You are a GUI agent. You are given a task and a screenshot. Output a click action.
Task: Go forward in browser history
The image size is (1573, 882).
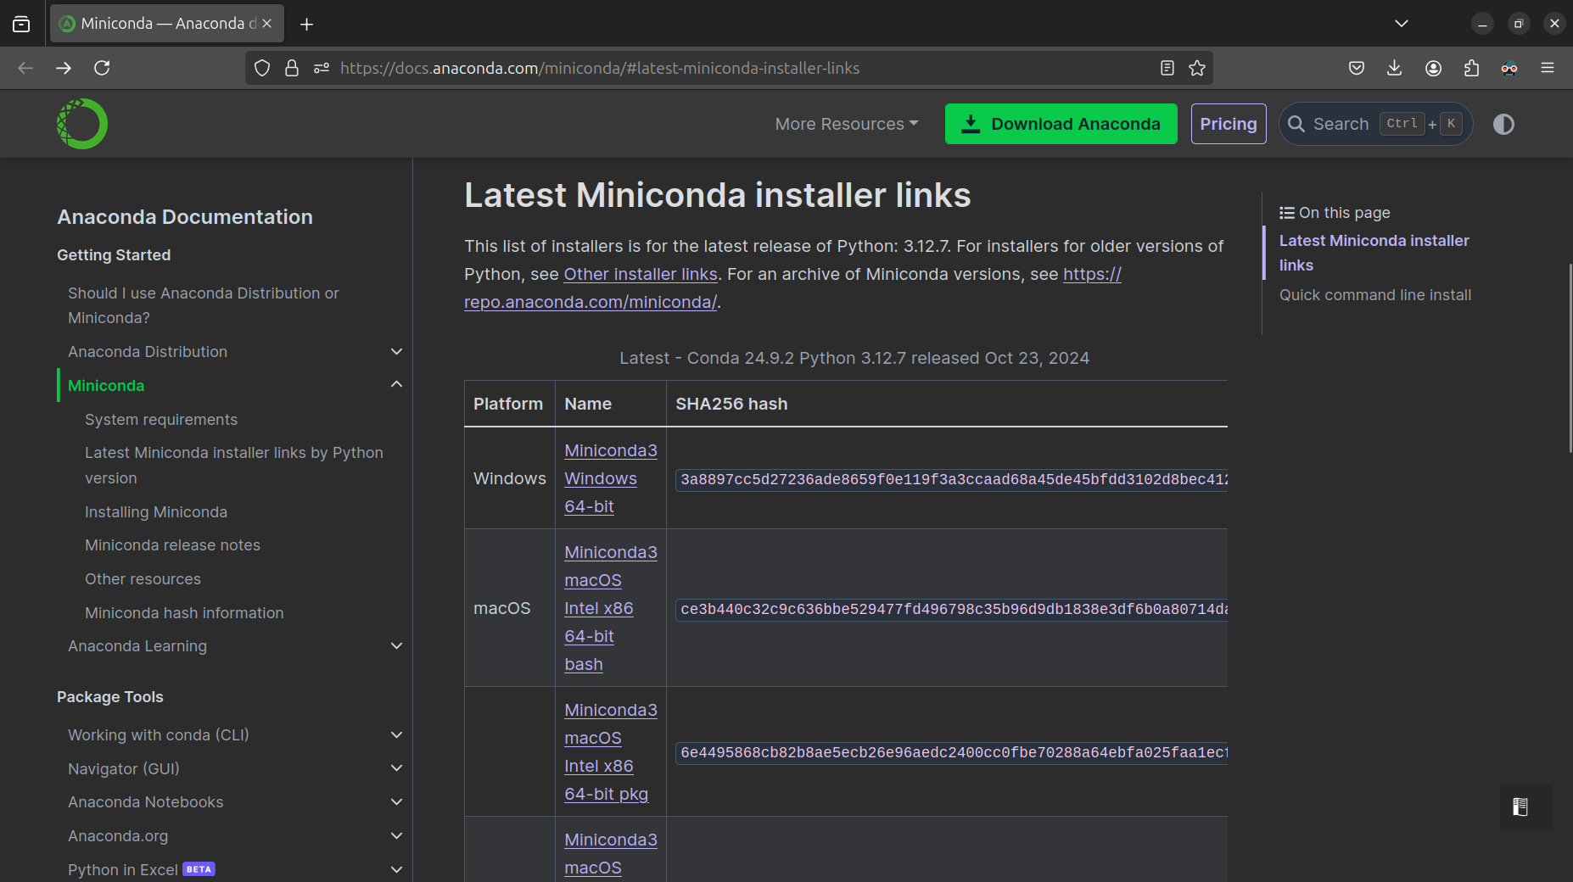64,68
